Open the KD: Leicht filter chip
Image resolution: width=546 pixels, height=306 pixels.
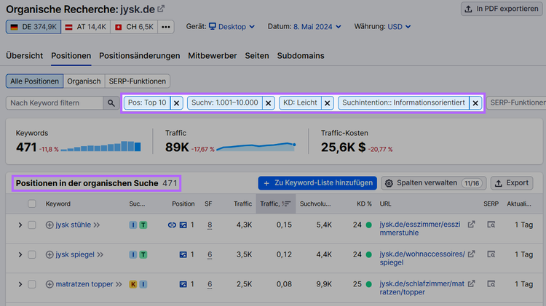pos(300,103)
